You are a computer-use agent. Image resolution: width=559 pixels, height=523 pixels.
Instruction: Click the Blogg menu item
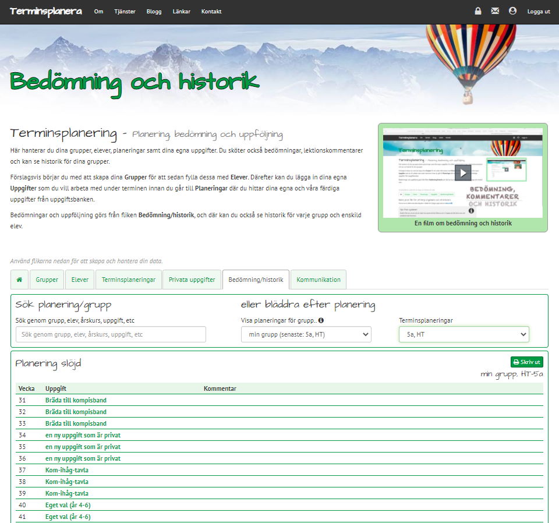click(154, 12)
